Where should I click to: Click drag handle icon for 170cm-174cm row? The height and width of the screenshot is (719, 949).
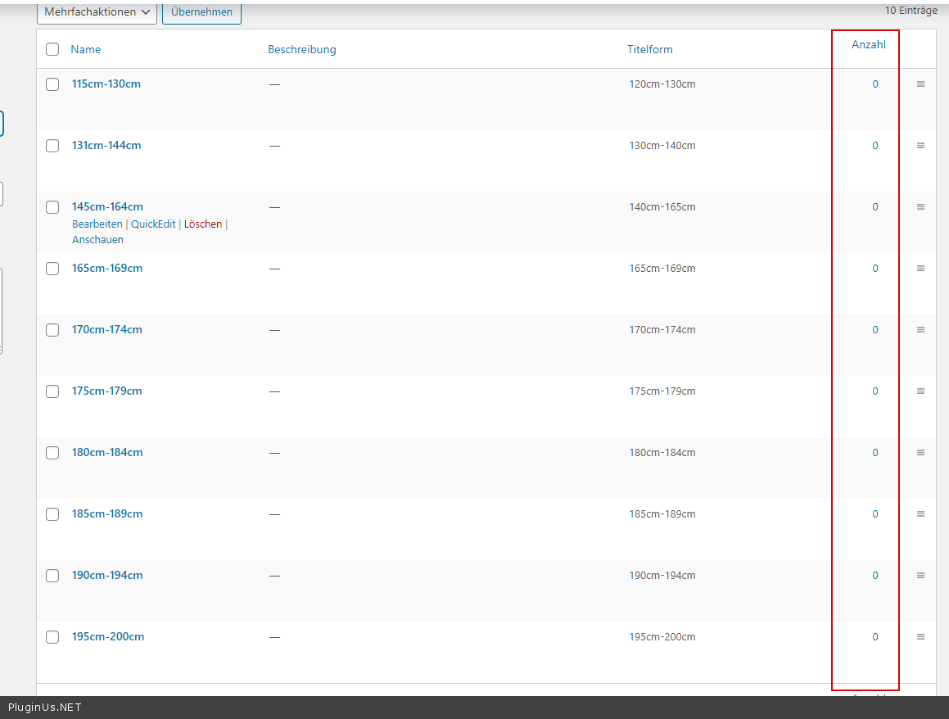(920, 330)
